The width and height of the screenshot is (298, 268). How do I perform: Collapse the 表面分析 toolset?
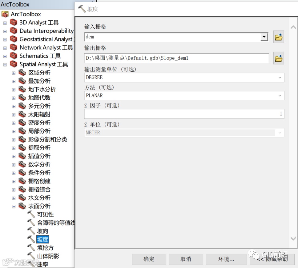click(14, 207)
